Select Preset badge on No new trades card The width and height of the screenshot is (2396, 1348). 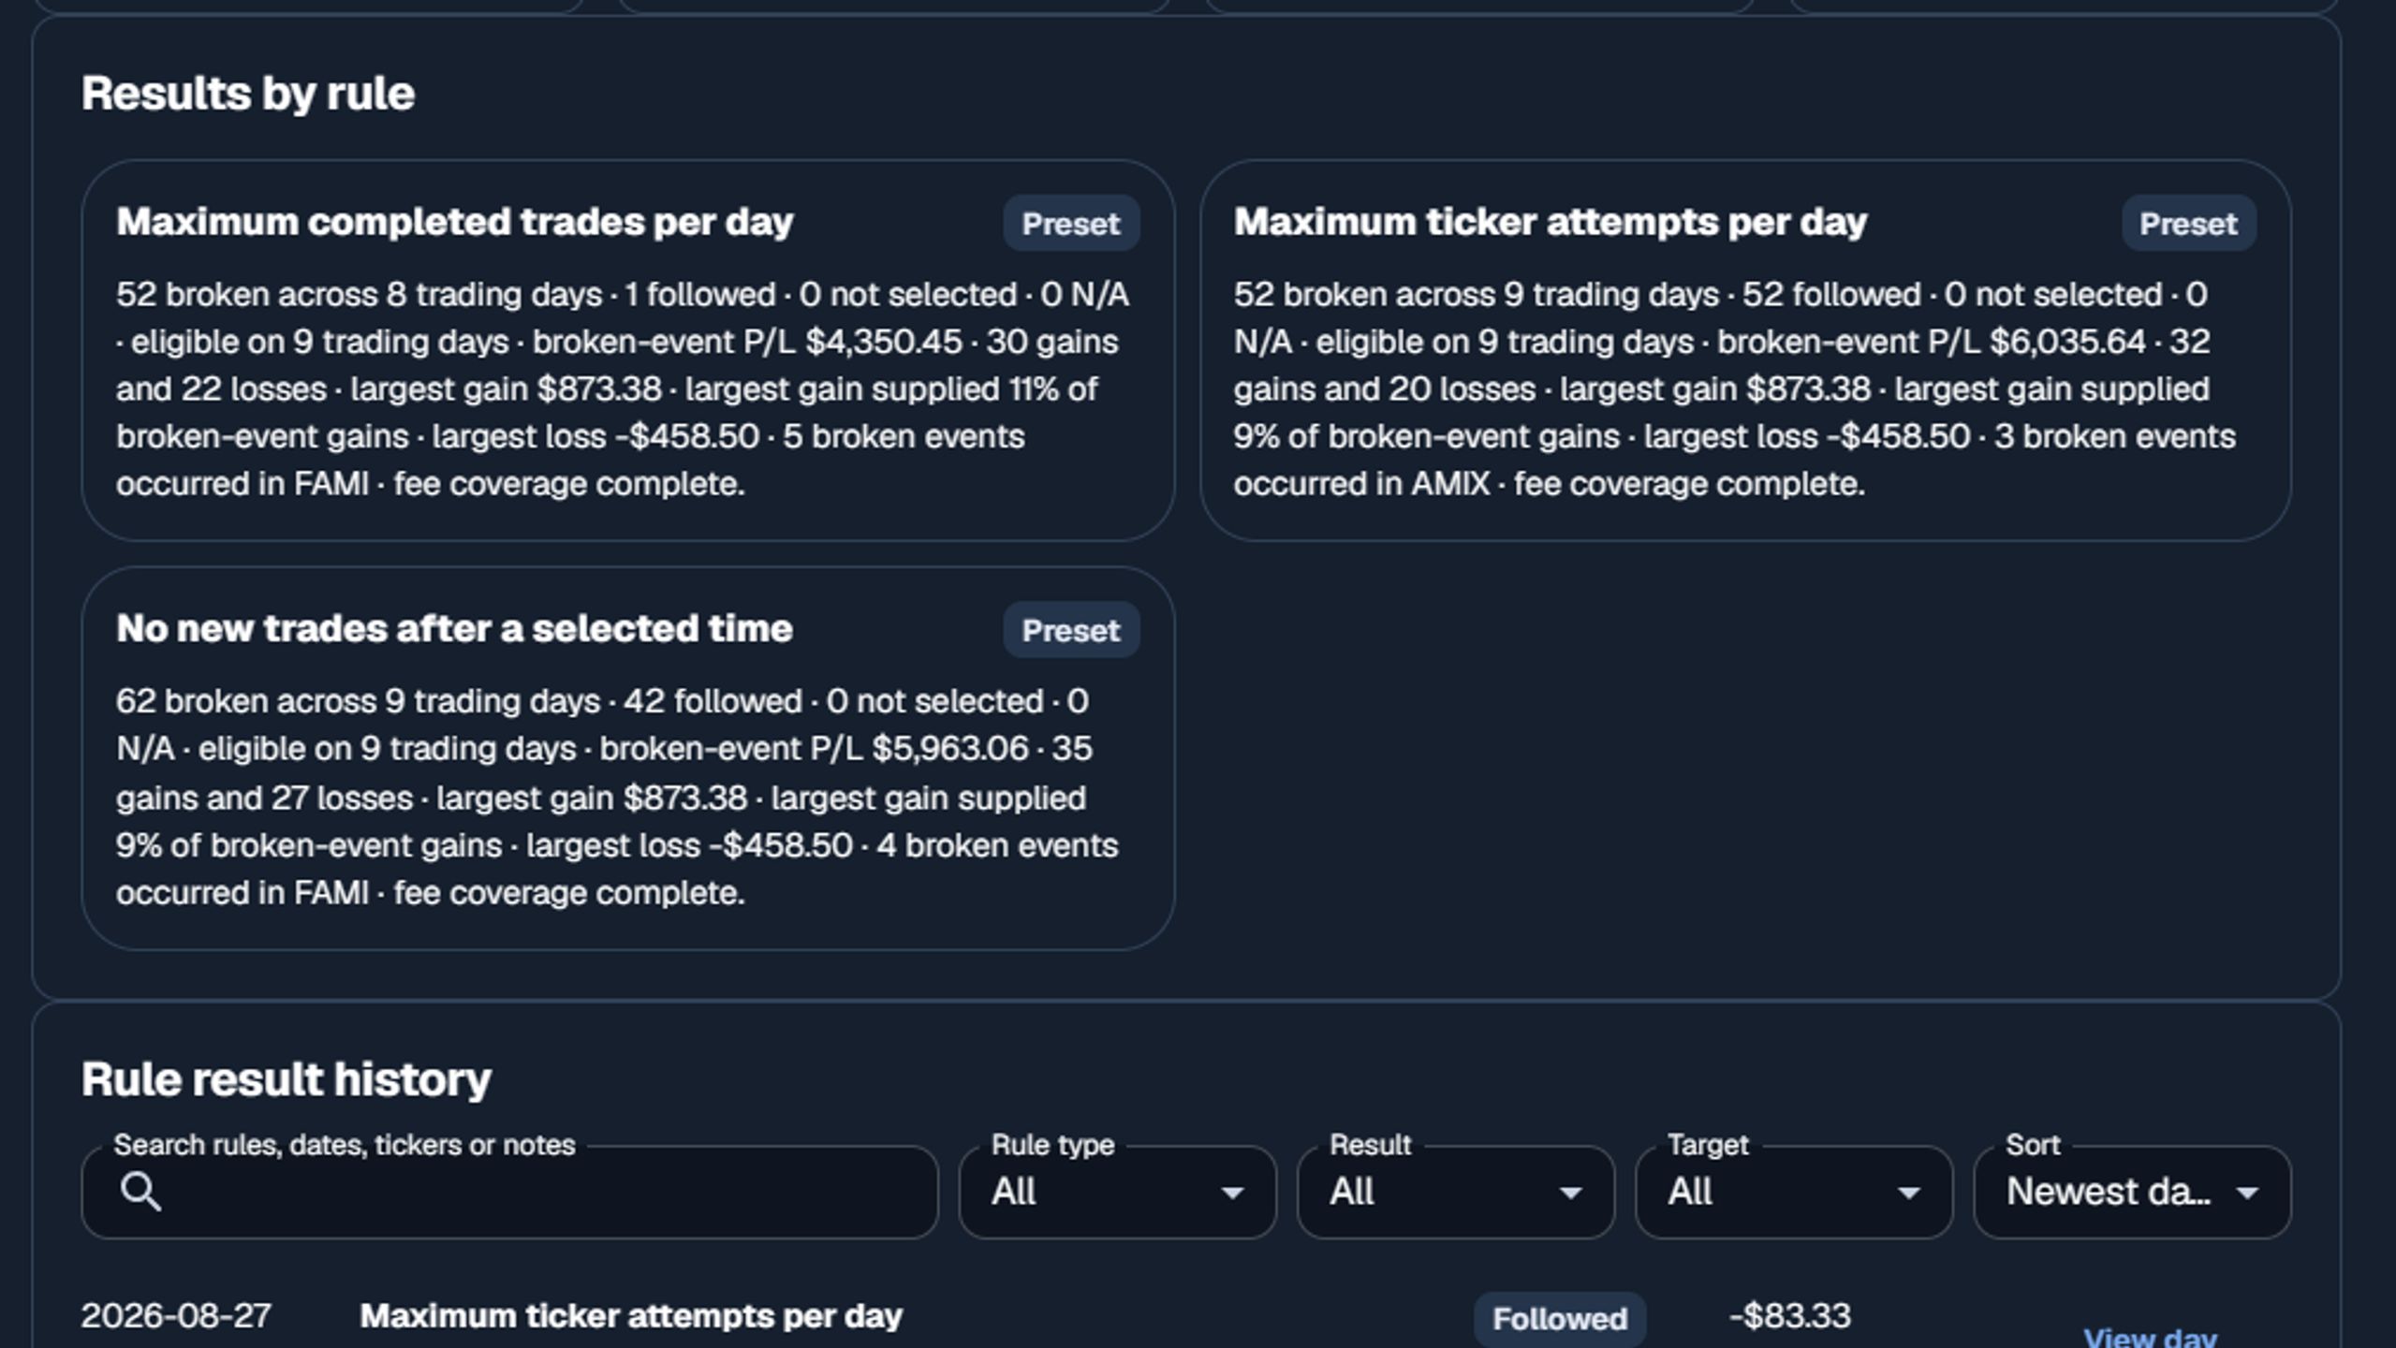1070,630
